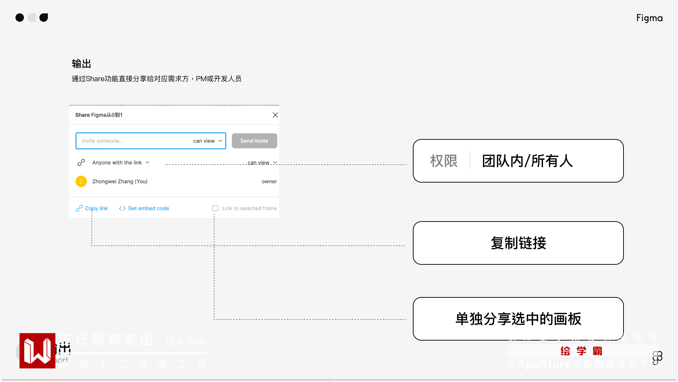Click the first black dot at top left
This screenshot has height=382, width=678.
click(20, 18)
